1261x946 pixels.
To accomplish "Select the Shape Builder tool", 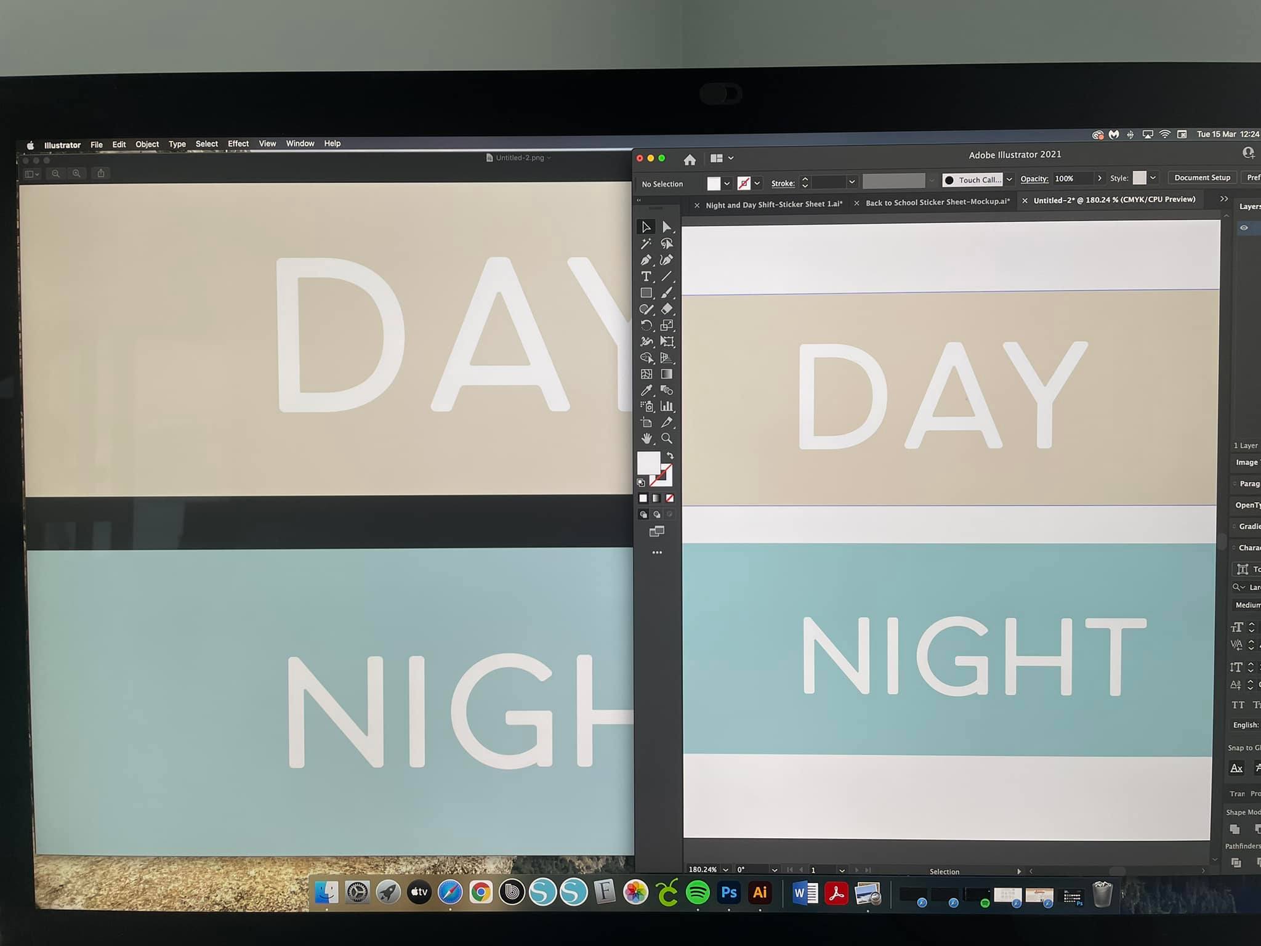I will [646, 358].
